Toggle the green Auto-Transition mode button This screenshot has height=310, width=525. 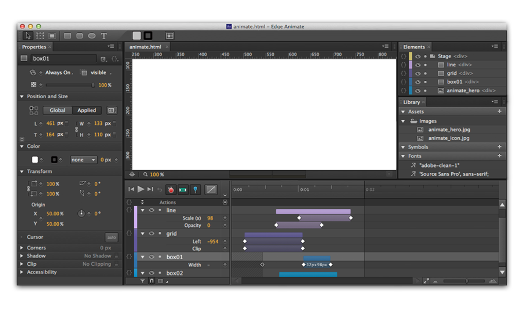click(183, 190)
